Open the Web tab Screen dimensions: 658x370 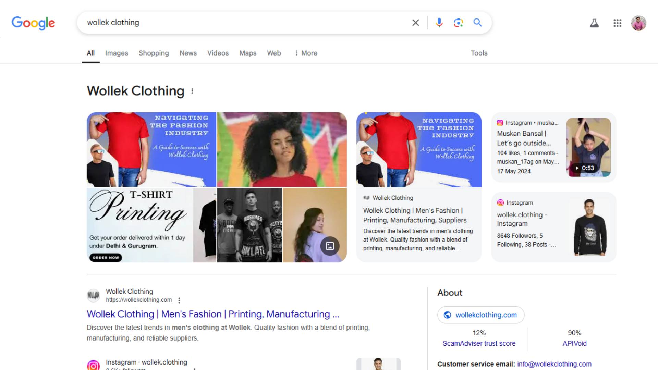click(274, 53)
